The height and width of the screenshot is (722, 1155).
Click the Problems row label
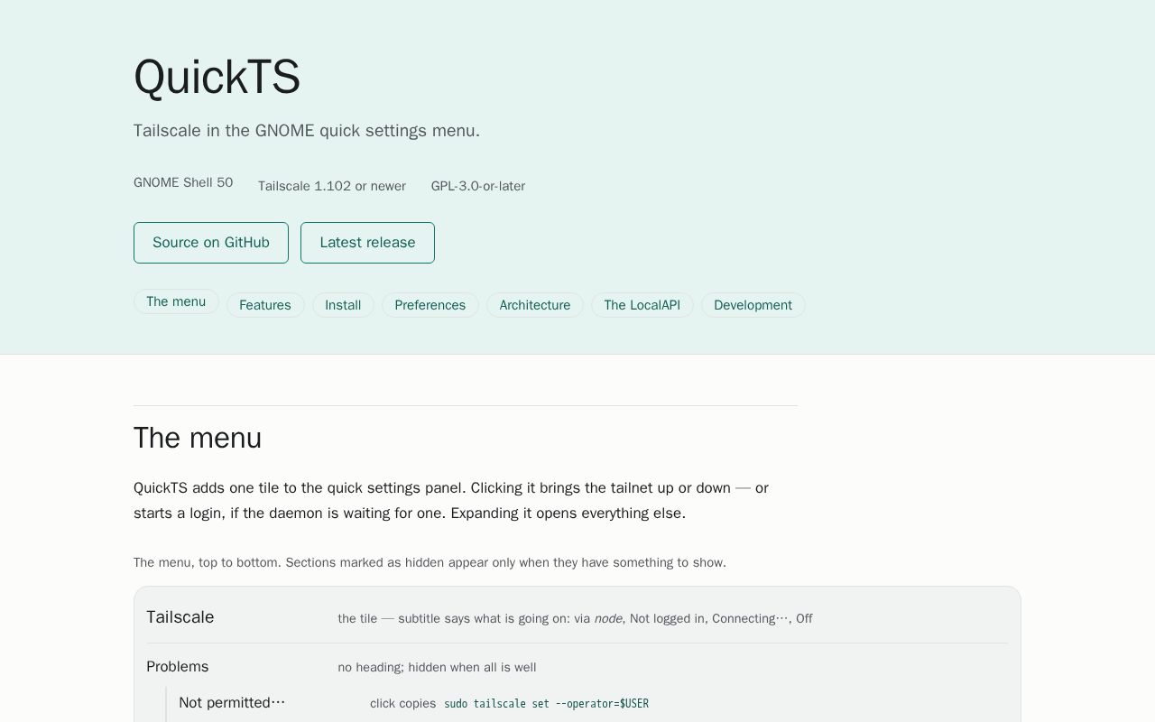tap(178, 667)
